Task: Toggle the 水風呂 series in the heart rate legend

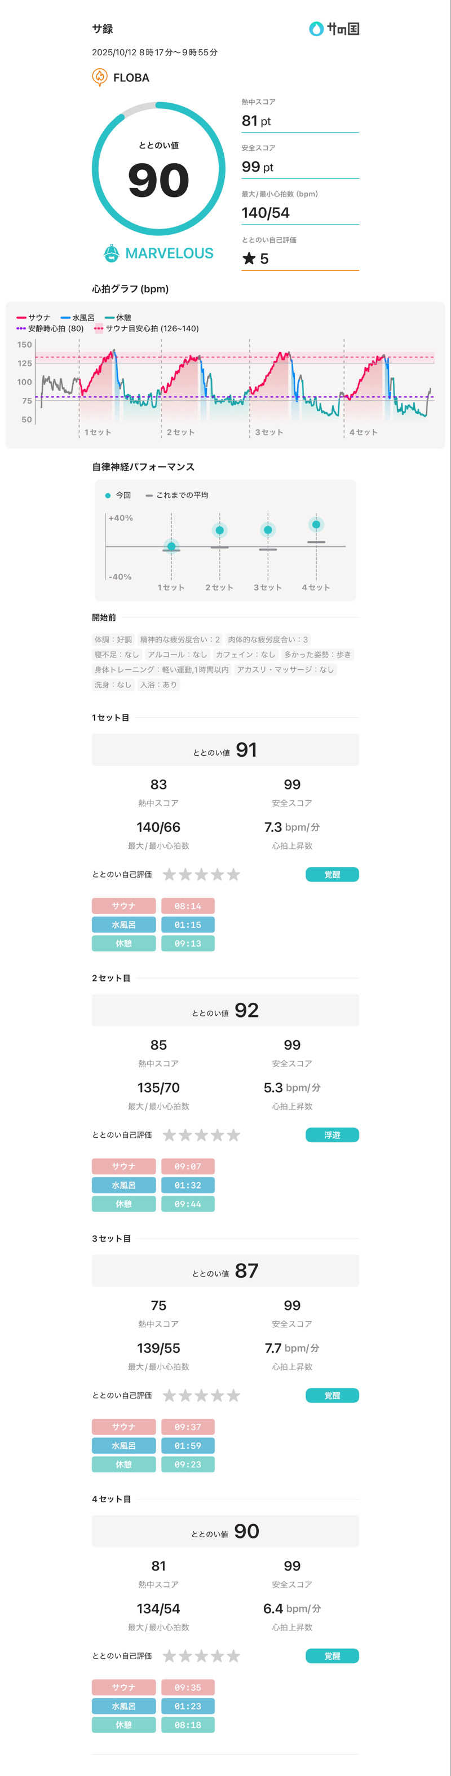Action: 77,318
